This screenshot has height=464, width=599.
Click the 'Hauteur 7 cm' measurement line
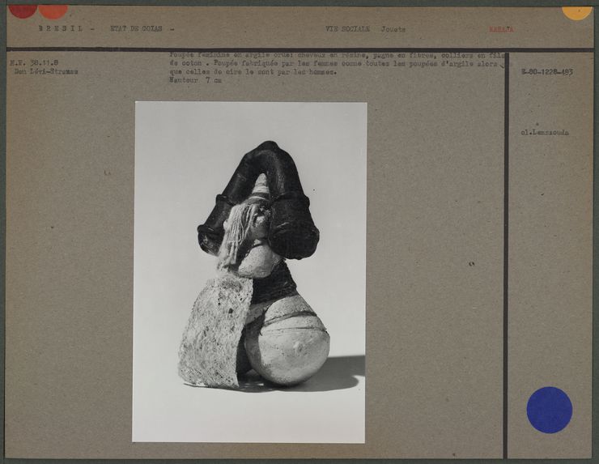(x=194, y=81)
